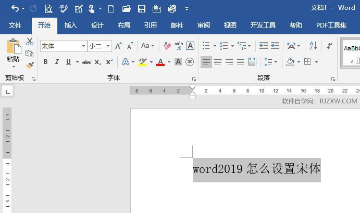
Task: Open the Paragraph dialog launcher
Action: click(x=333, y=79)
